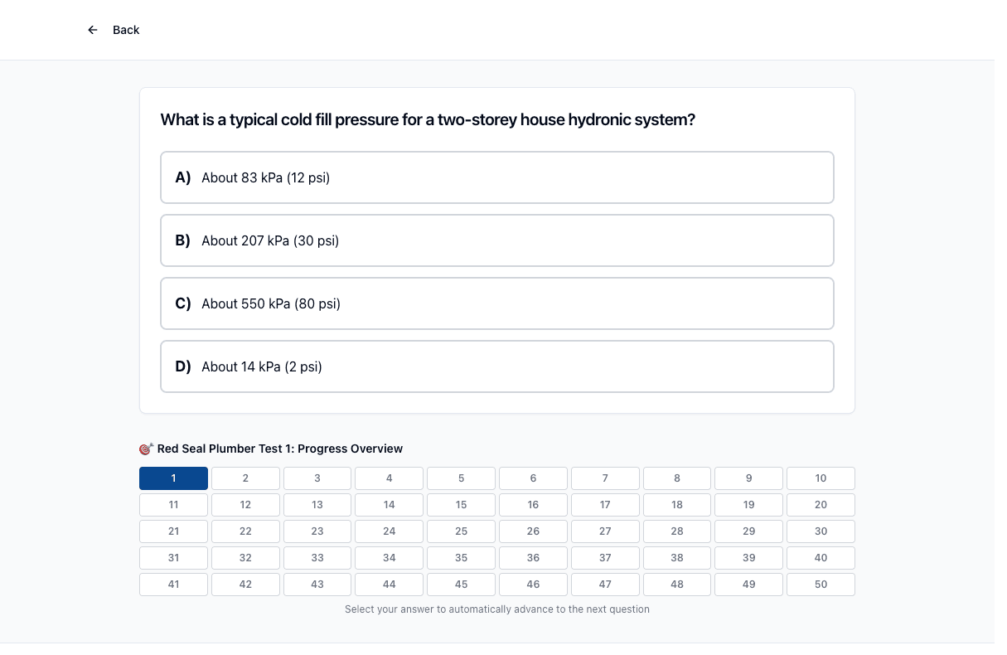Navigate to question 15
1007x655 pixels.
pos(462,505)
